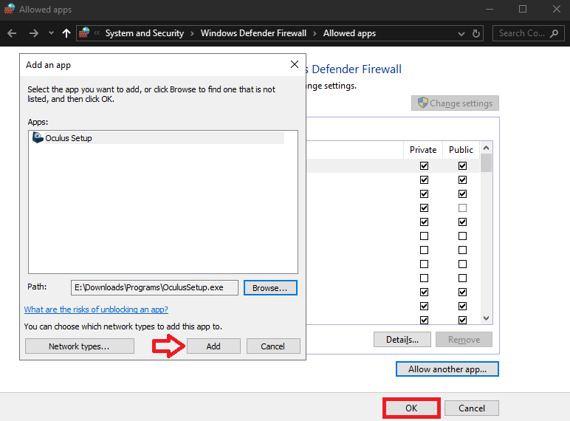
Task: Refresh the Allowed apps page
Action: (475, 33)
